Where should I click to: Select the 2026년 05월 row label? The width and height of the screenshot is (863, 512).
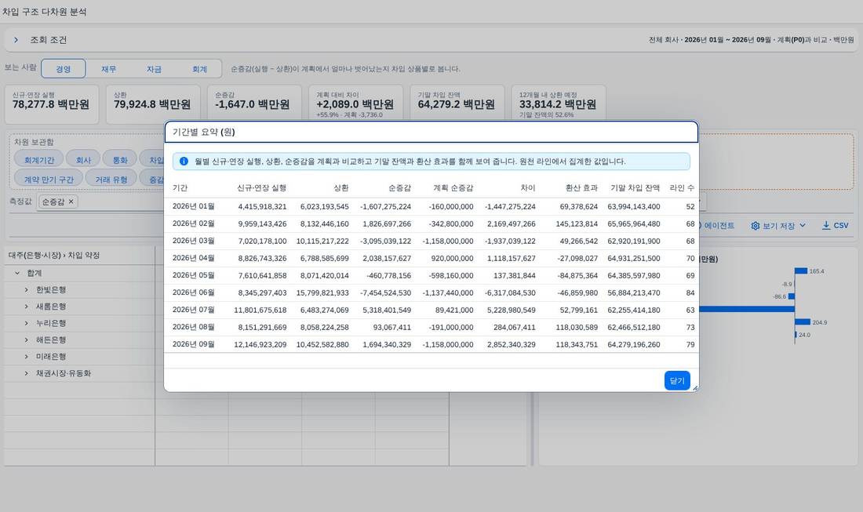coord(193,275)
